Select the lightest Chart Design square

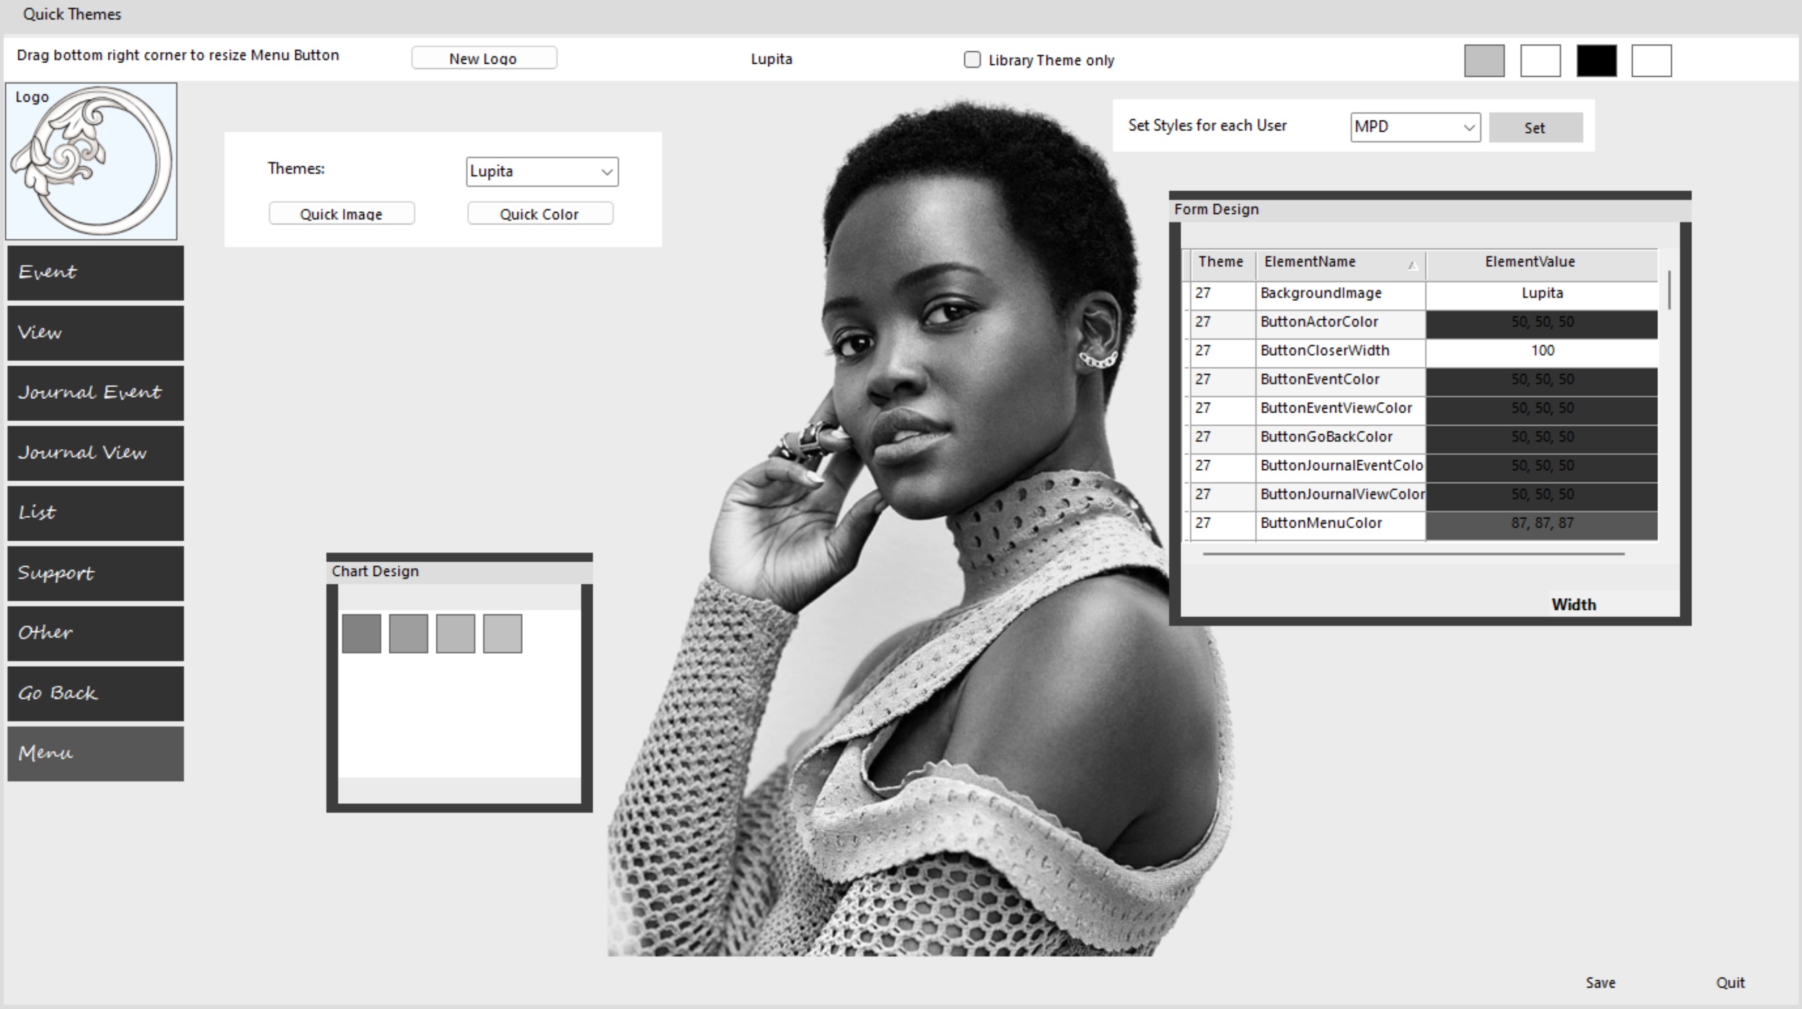click(502, 633)
